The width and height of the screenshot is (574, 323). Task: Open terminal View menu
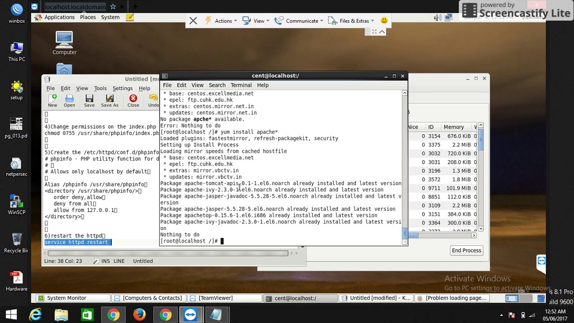tap(197, 85)
